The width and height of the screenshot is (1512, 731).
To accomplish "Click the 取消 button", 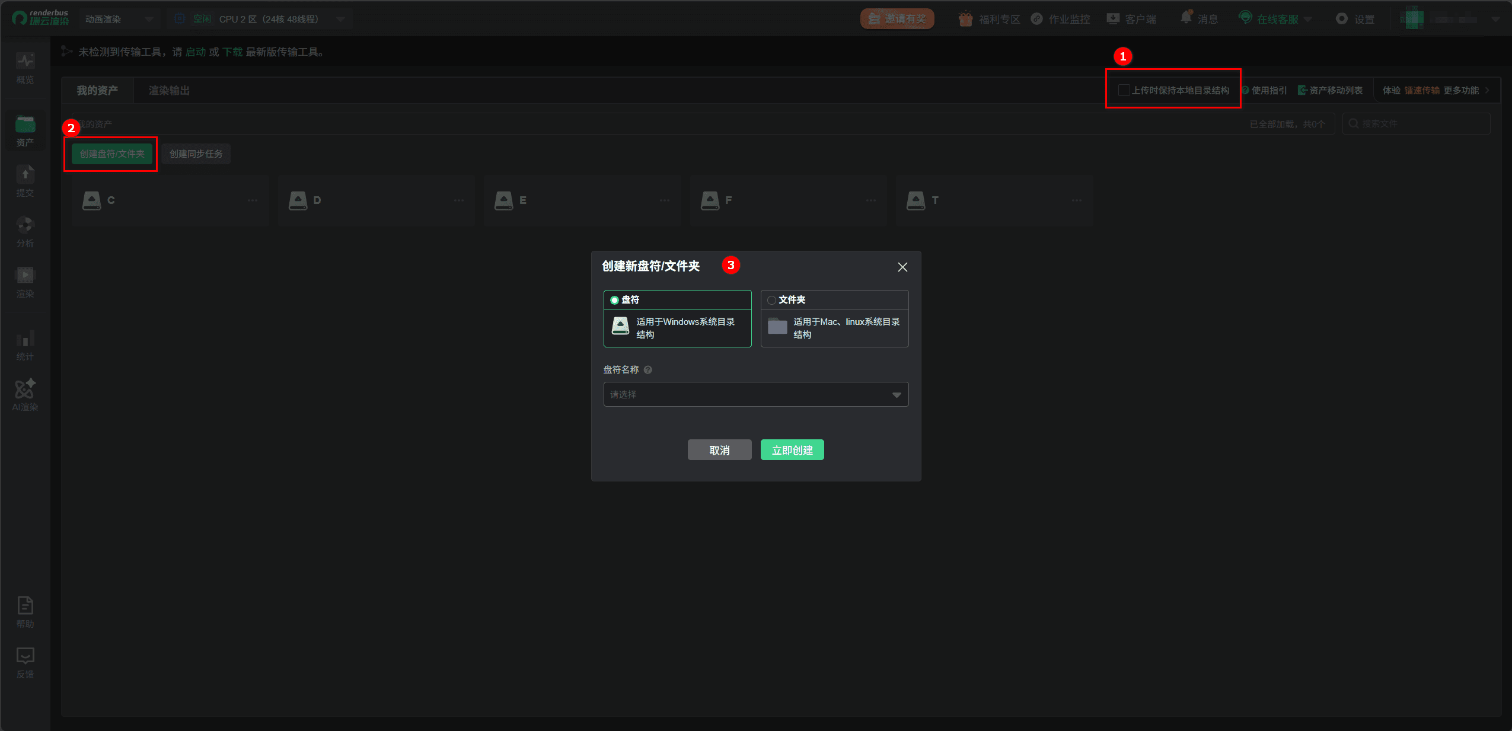I will [x=719, y=450].
